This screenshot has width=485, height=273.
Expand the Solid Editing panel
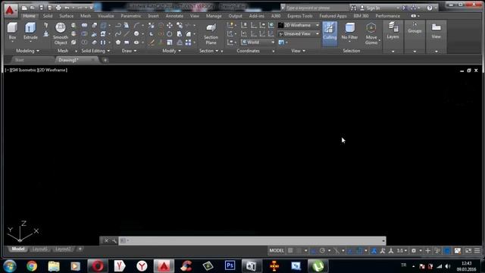95,51
